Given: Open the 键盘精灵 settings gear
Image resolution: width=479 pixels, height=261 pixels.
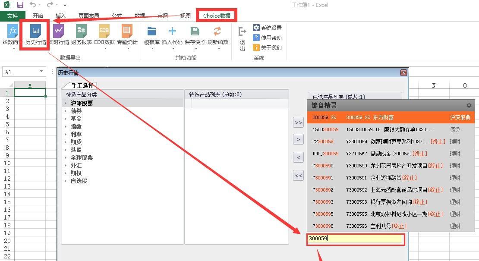Looking at the screenshot, I should coord(469,105).
